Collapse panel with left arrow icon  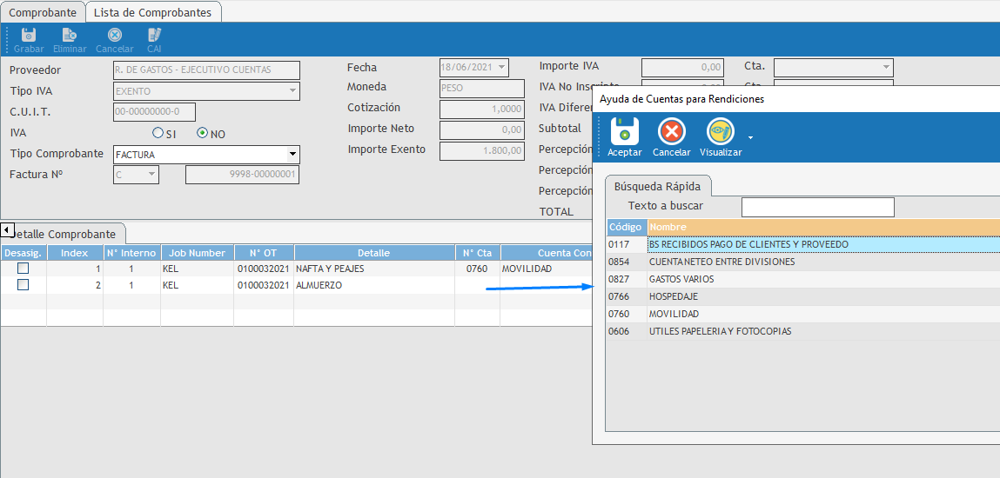pyautogui.click(x=7, y=230)
